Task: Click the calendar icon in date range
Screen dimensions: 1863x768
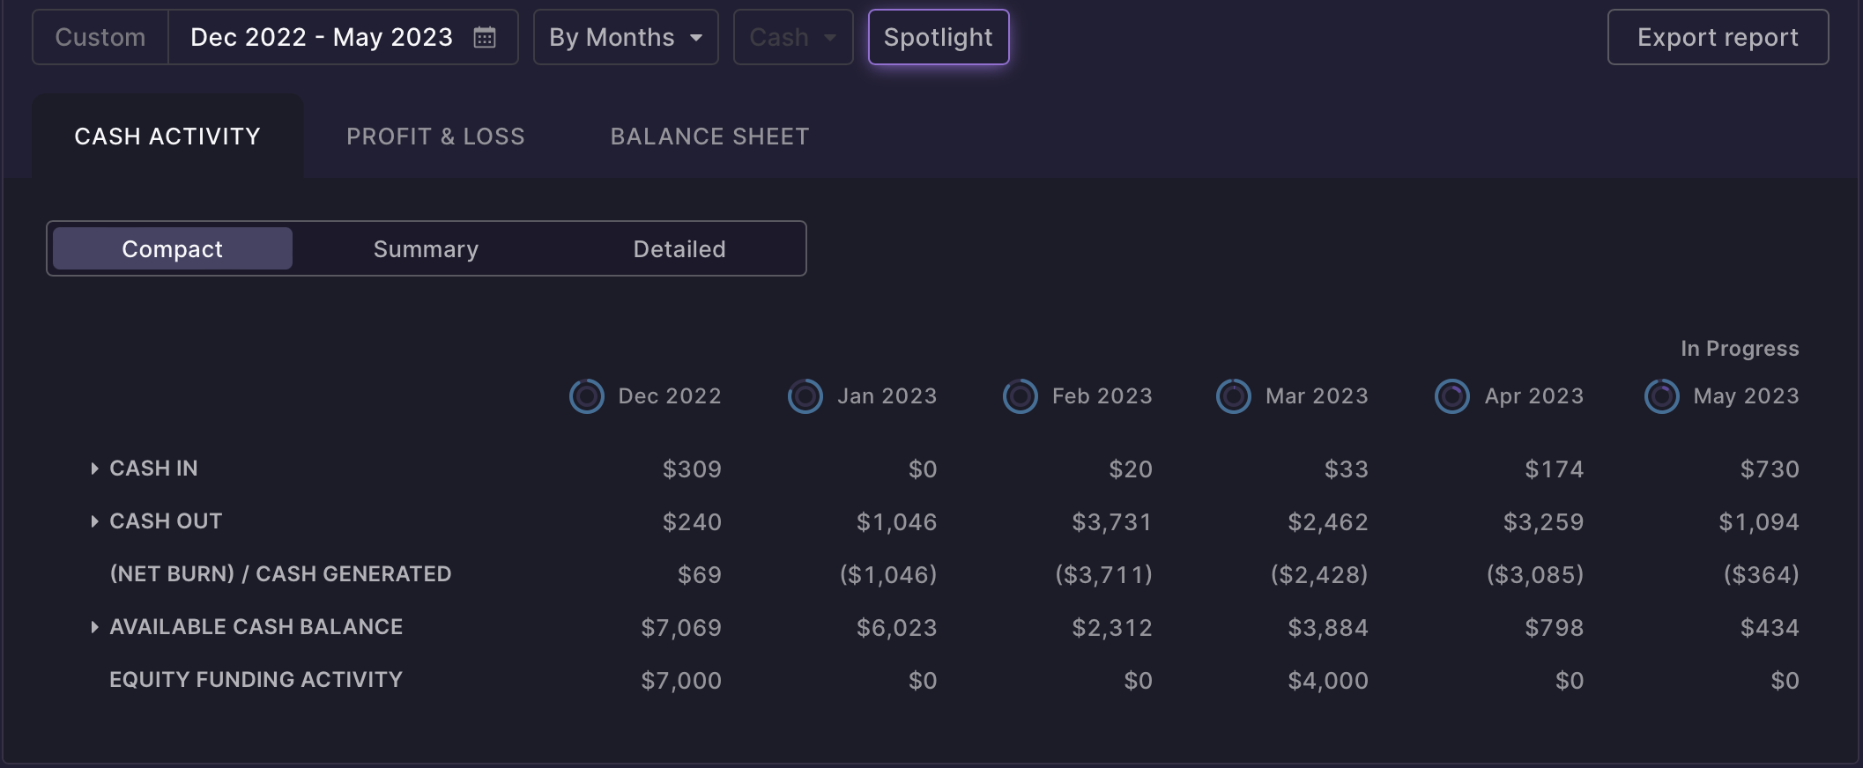Action: [485, 37]
